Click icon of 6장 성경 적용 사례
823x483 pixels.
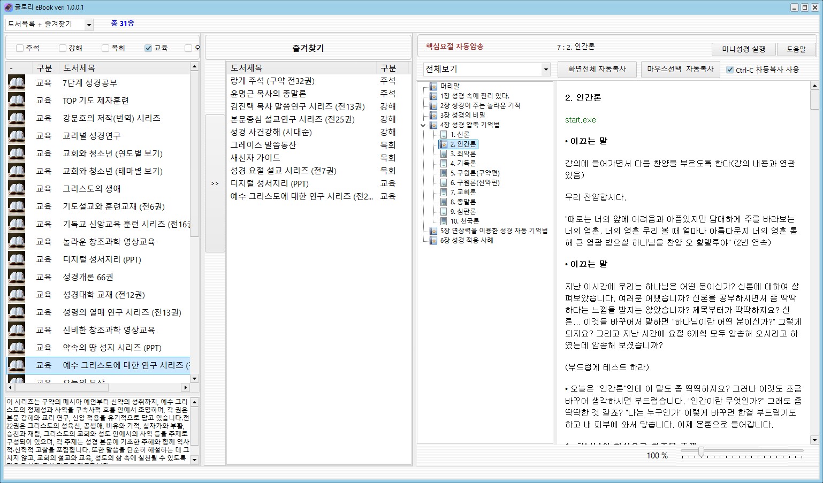tap(433, 240)
